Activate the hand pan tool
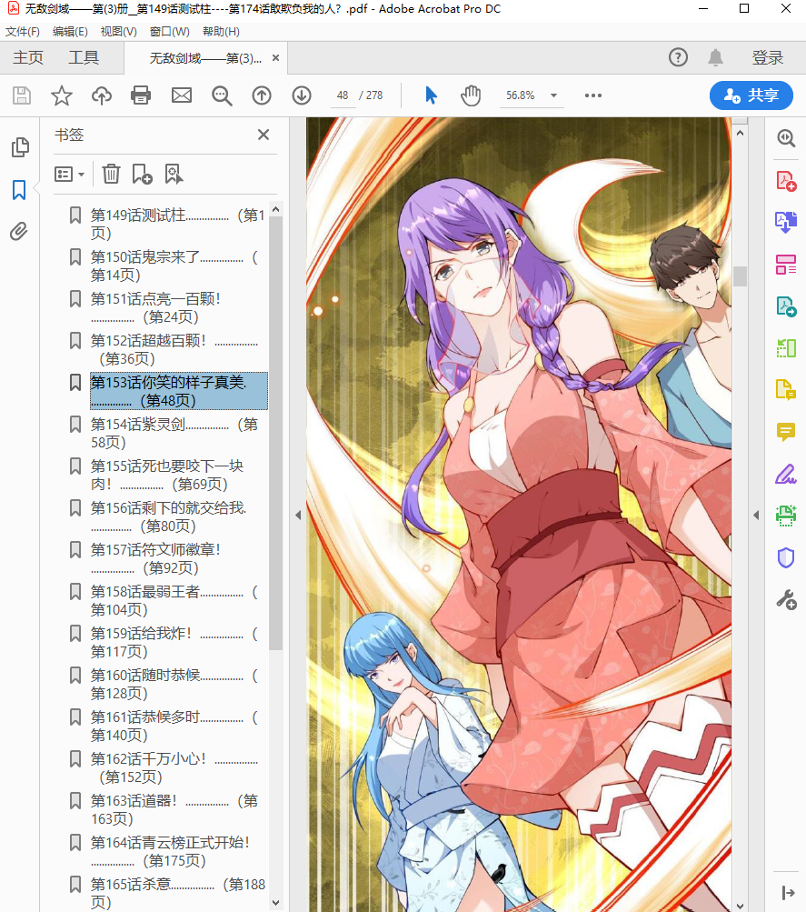The width and height of the screenshot is (806, 912). (x=471, y=95)
